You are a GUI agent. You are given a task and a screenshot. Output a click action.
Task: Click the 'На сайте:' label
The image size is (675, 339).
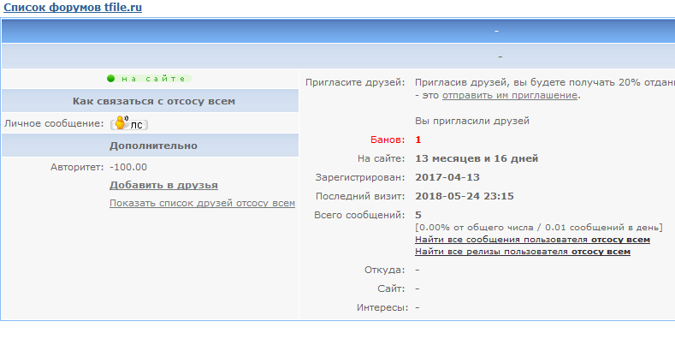[381, 158]
